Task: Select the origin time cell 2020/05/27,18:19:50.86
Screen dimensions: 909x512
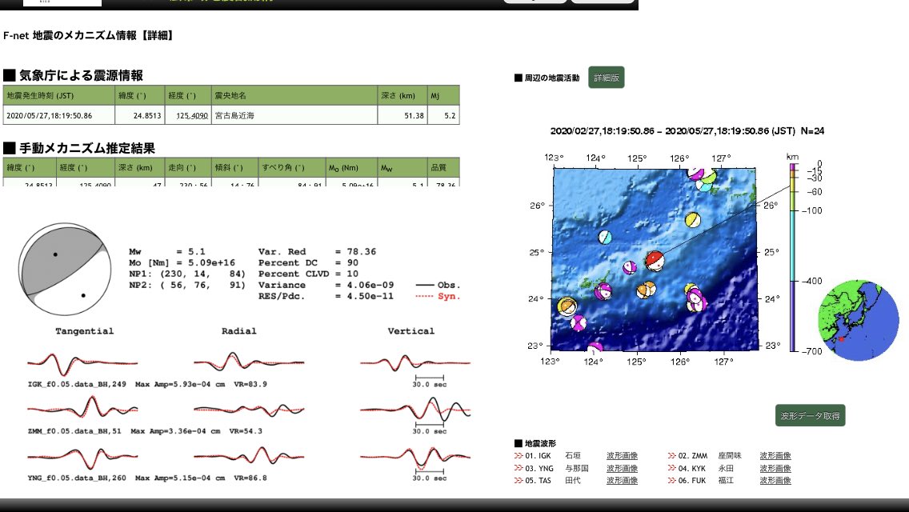Action: click(x=59, y=115)
